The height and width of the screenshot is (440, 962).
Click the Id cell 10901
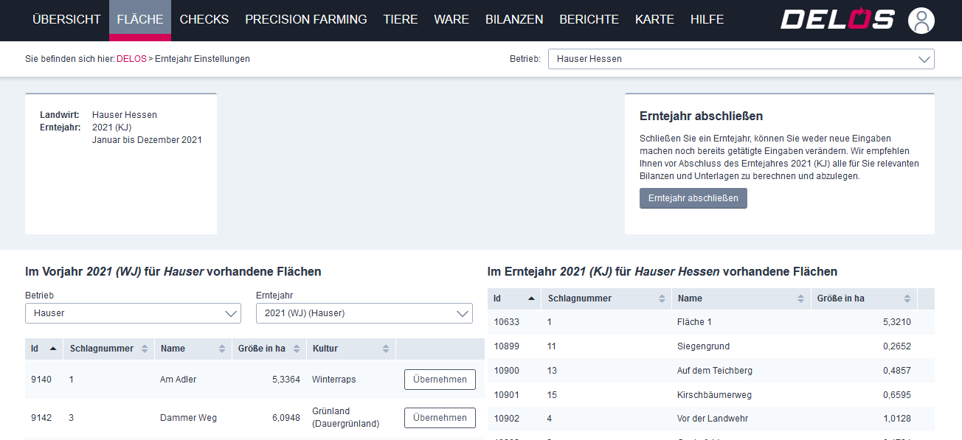pyautogui.click(x=507, y=395)
